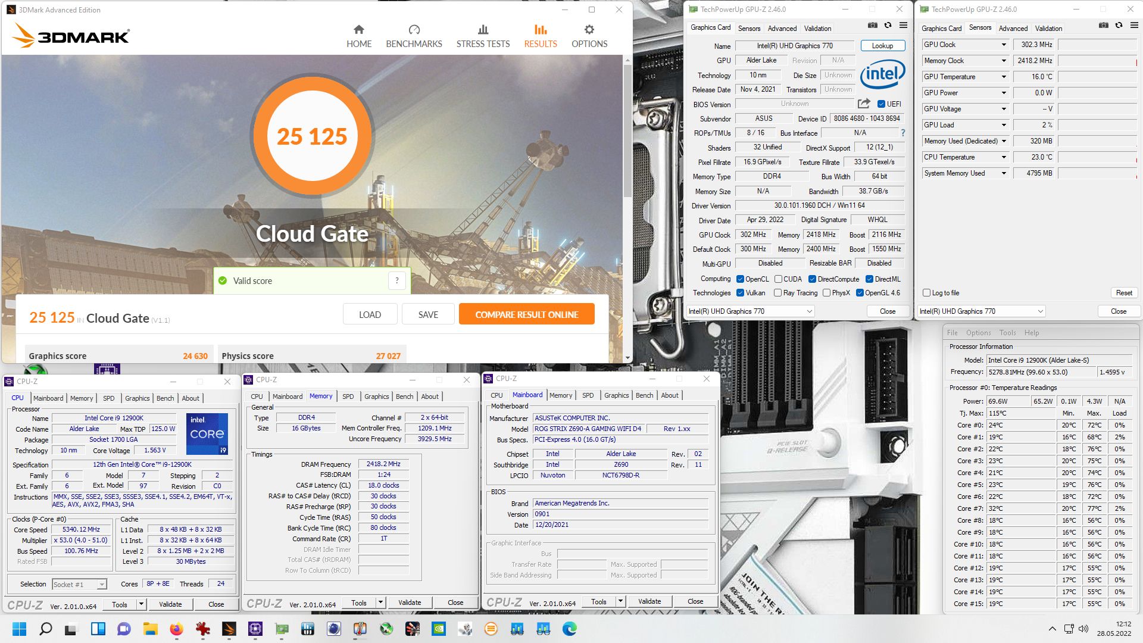Click camera icon in GPU-Z Sensors window
Image resolution: width=1143 pixels, height=643 pixels.
[1103, 26]
